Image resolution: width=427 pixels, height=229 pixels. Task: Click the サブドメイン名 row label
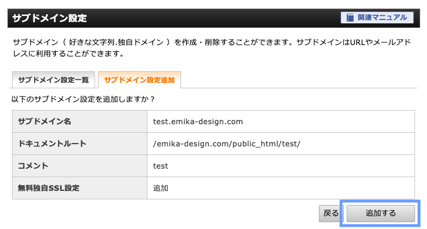(44, 121)
